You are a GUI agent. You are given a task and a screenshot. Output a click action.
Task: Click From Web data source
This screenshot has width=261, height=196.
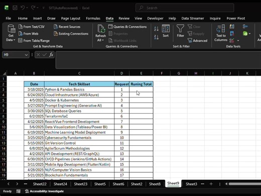pyautogui.click(x=29, y=34)
